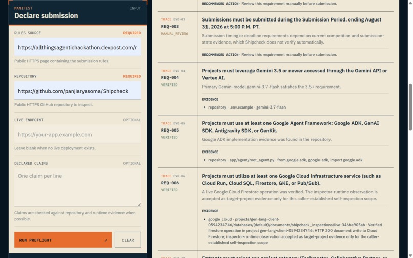The image size is (413, 258).
Task: Select the REQ-005 requirement ID
Action: coord(170,131)
